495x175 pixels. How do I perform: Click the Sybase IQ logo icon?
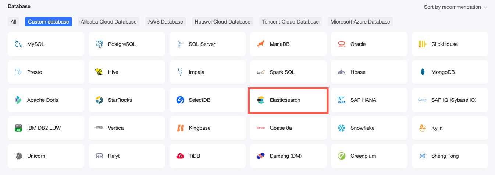pos(423,100)
